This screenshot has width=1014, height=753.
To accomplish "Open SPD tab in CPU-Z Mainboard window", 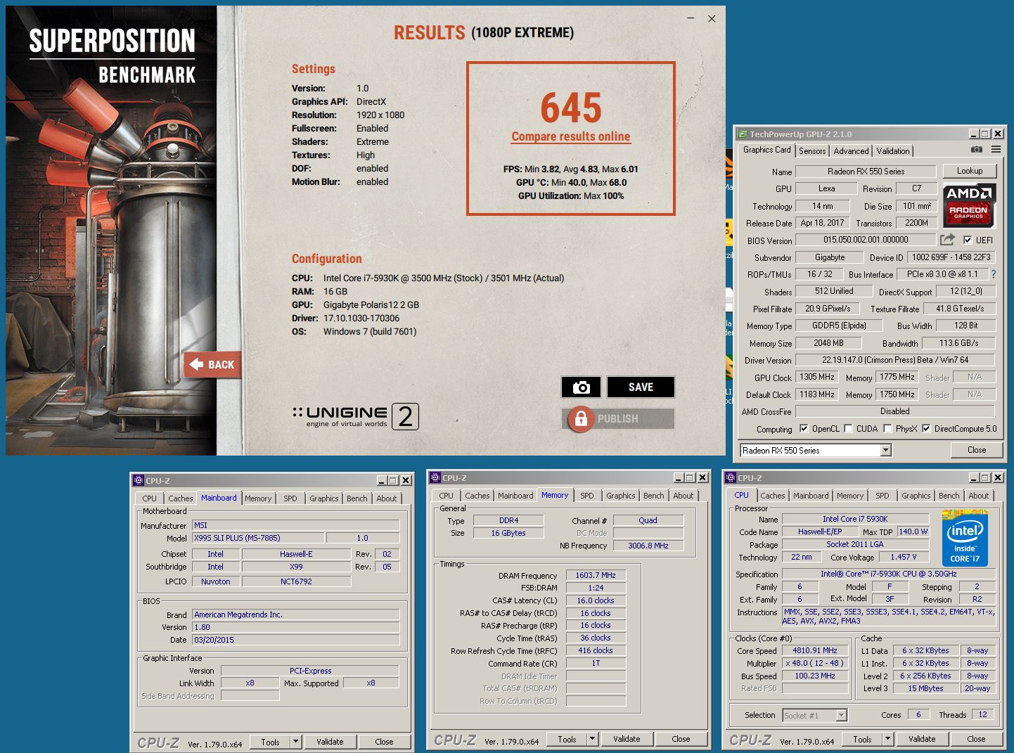I will pos(290,498).
